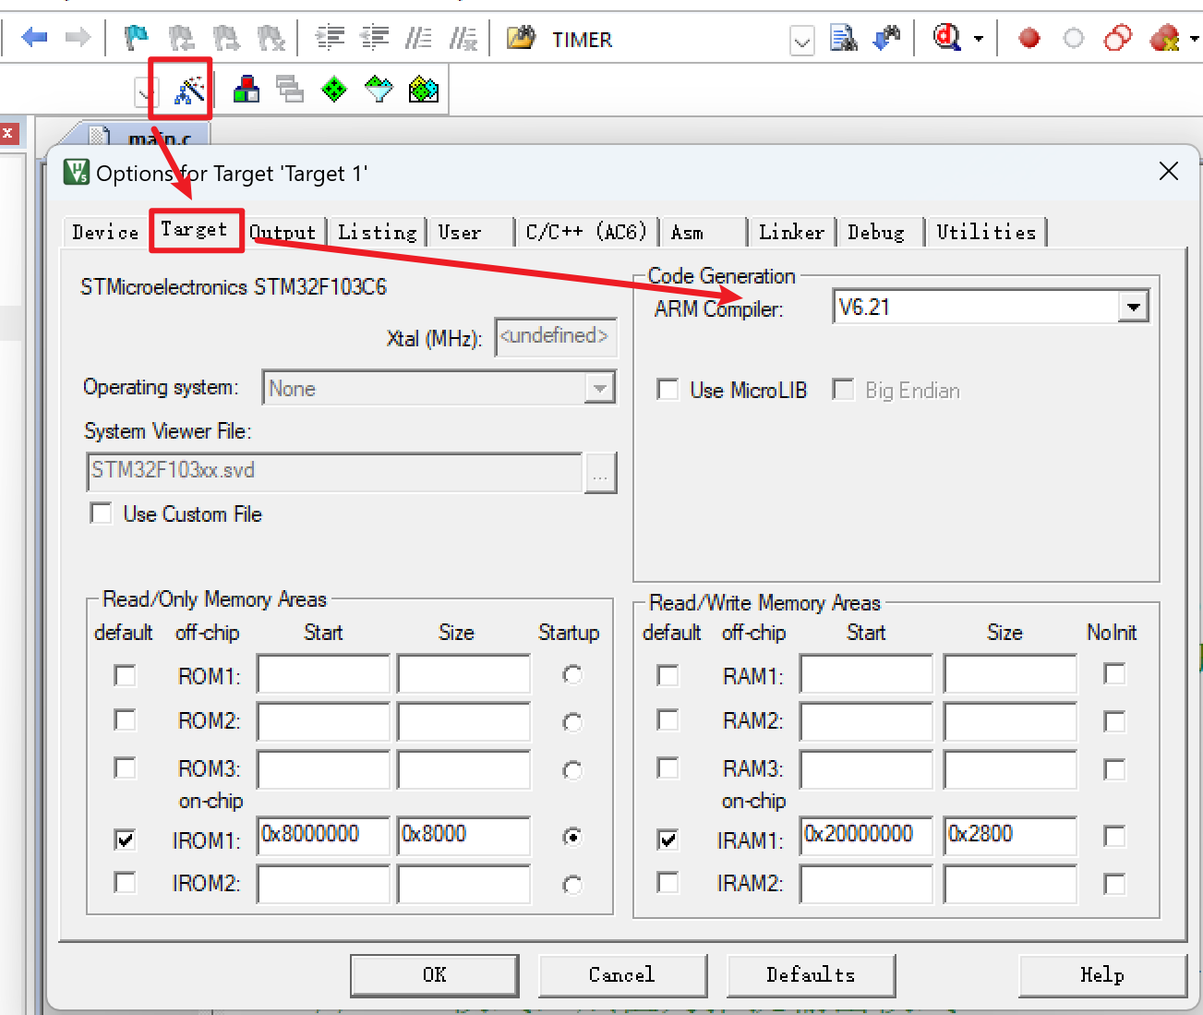The height and width of the screenshot is (1015, 1203).
Task: Click the Uncomment selection toolbar icon
Action: click(463, 38)
